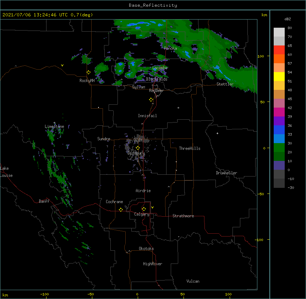The width and height of the screenshot is (306, 299).
Task: Click the yellow diamond marker above Calgary label
Action: (x=144, y=209)
